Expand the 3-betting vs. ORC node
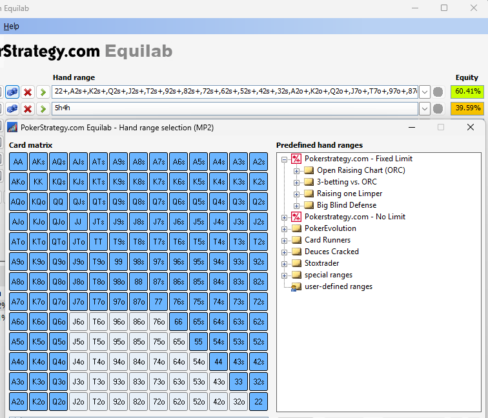This screenshot has width=488, height=418. click(x=296, y=183)
